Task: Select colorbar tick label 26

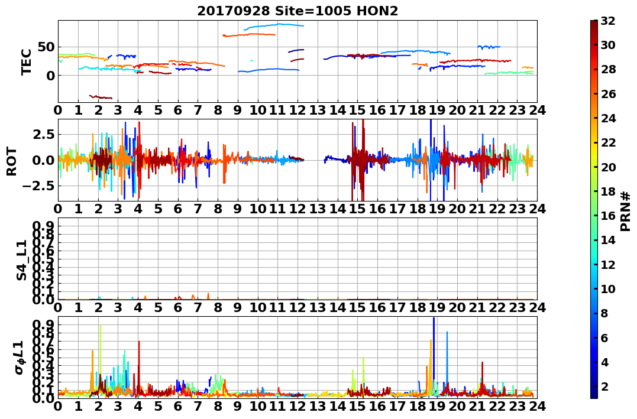Action: [608, 94]
